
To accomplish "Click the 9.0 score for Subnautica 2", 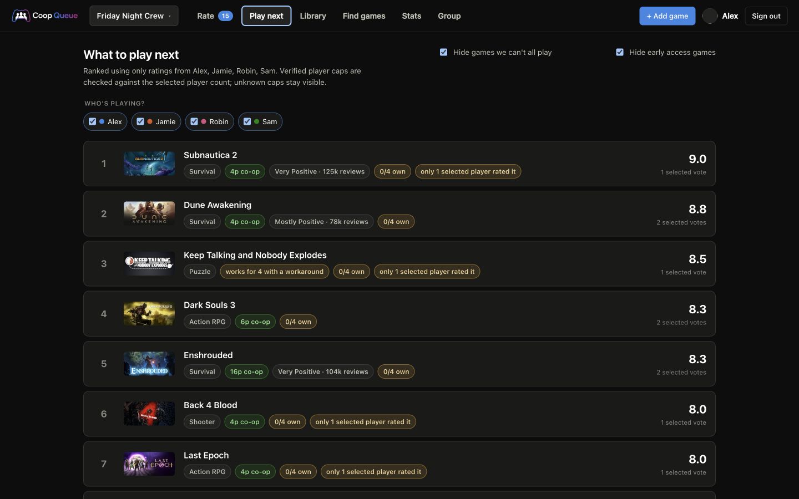I will click(697, 159).
